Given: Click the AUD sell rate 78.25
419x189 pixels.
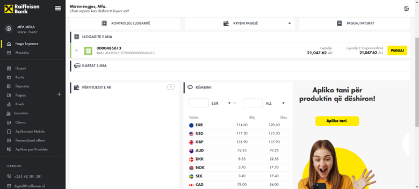Looking at the screenshot, I should point(274,150).
